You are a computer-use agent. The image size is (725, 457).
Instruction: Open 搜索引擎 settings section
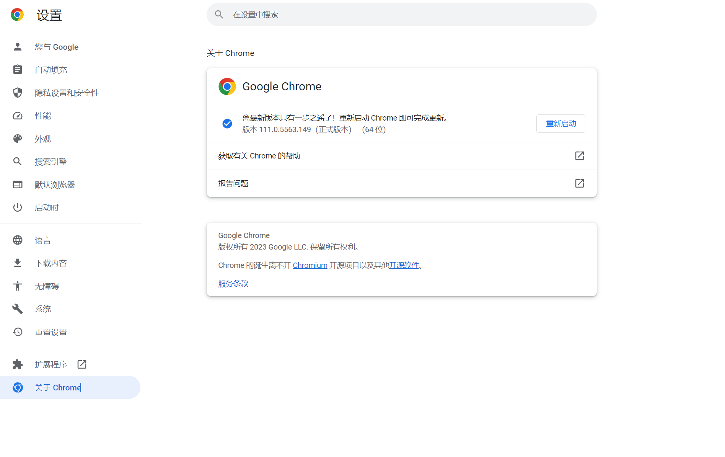click(x=51, y=162)
